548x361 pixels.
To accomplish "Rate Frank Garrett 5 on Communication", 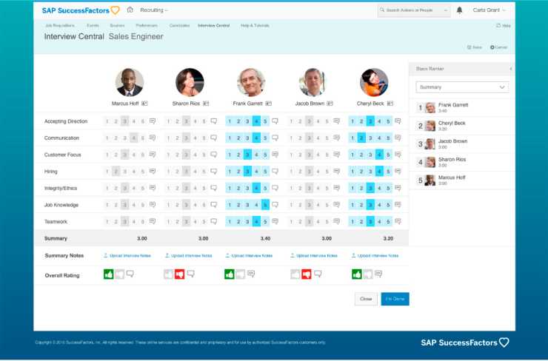I will point(265,138).
